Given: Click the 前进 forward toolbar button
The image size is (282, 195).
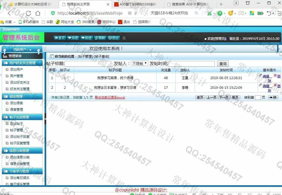Looking at the screenshot, I should tap(86, 38).
